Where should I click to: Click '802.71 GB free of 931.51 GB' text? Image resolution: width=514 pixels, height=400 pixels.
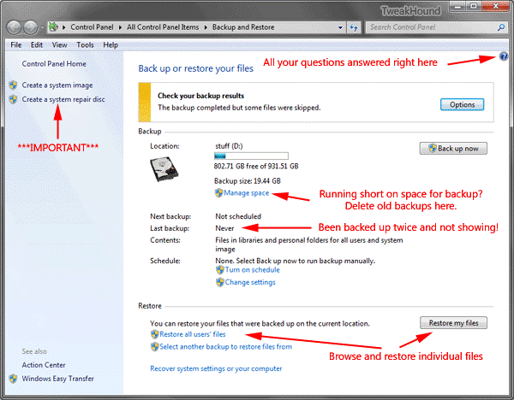tap(256, 166)
